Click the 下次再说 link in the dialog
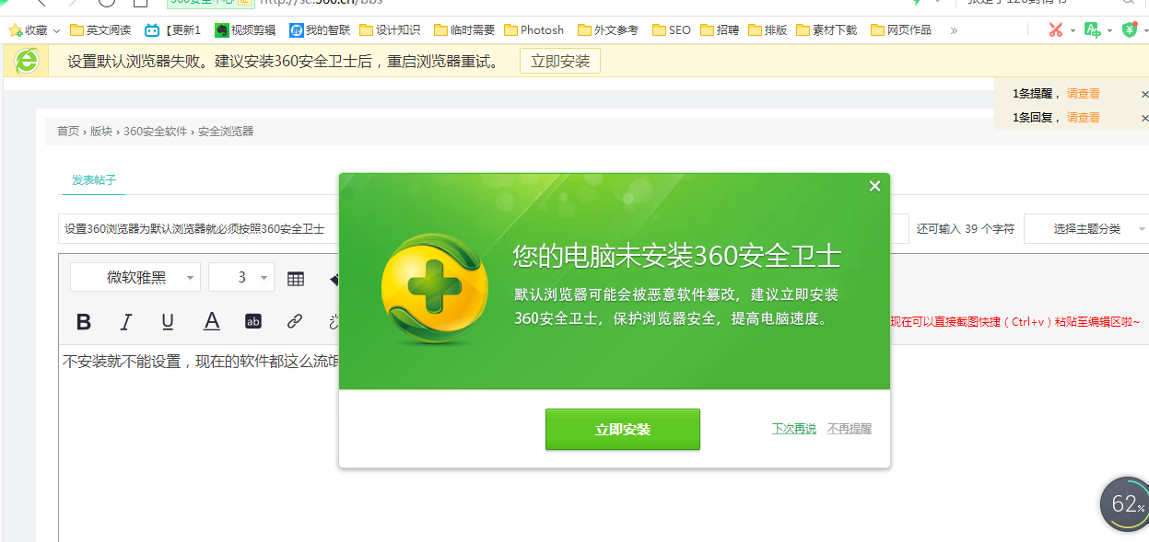1149x542 pixels. click(x=793, y=428)
